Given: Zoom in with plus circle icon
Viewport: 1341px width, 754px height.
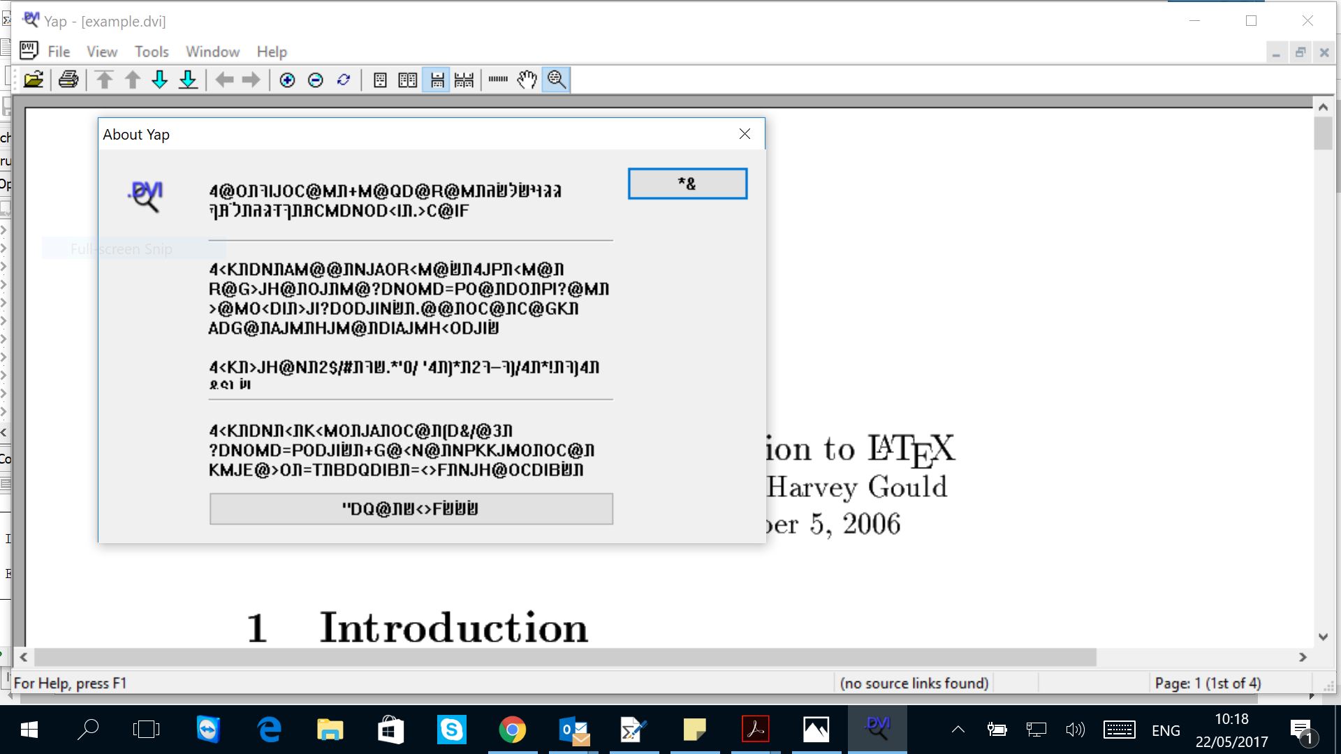Looking at the screenshot, I should (287, 80).
